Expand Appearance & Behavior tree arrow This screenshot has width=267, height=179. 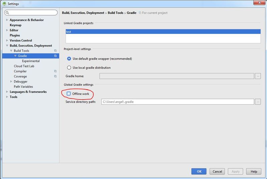[7, 20]
